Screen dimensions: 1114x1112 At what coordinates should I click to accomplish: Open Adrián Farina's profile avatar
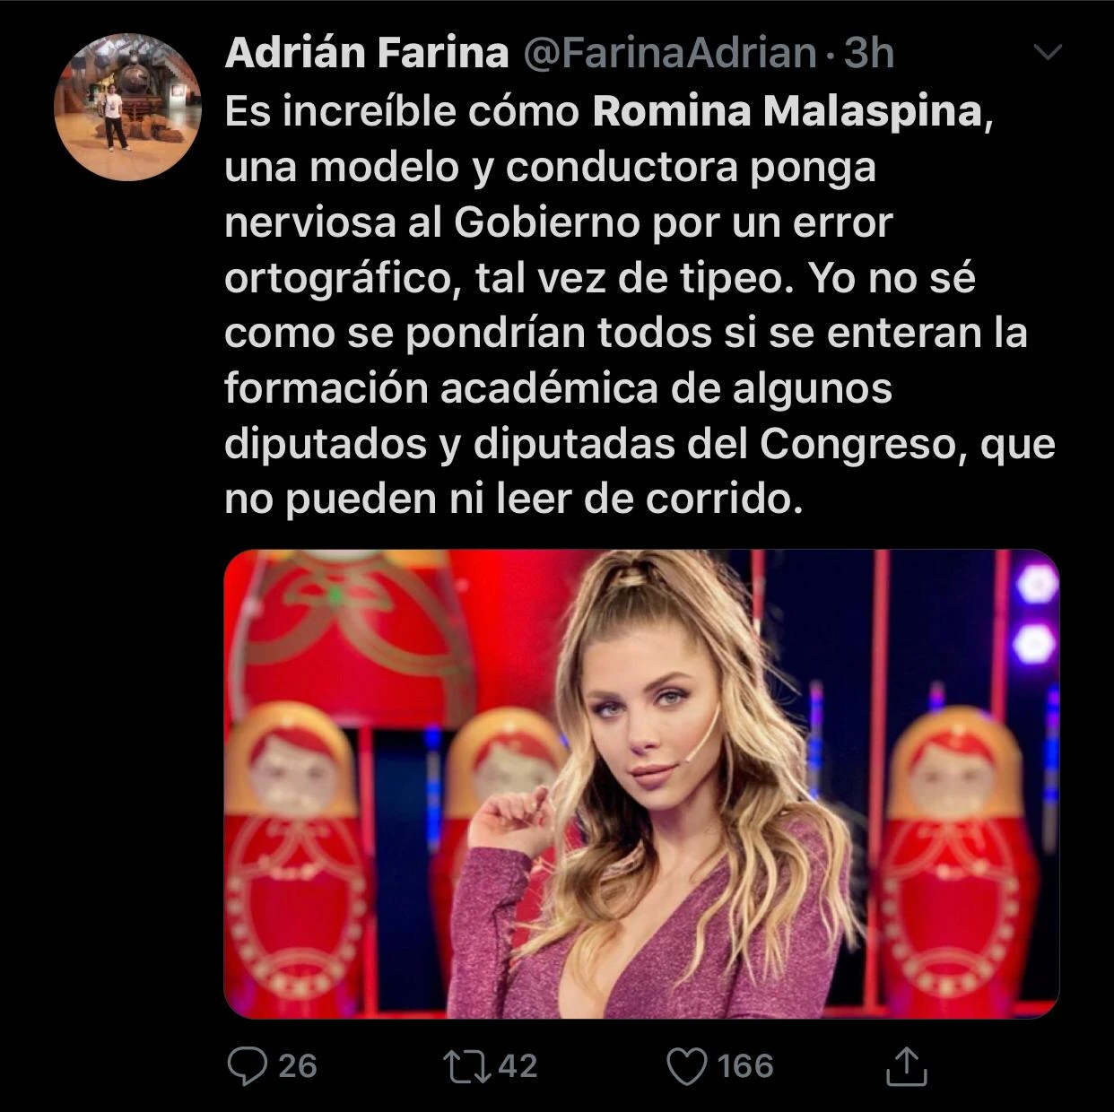click(127, 107)
